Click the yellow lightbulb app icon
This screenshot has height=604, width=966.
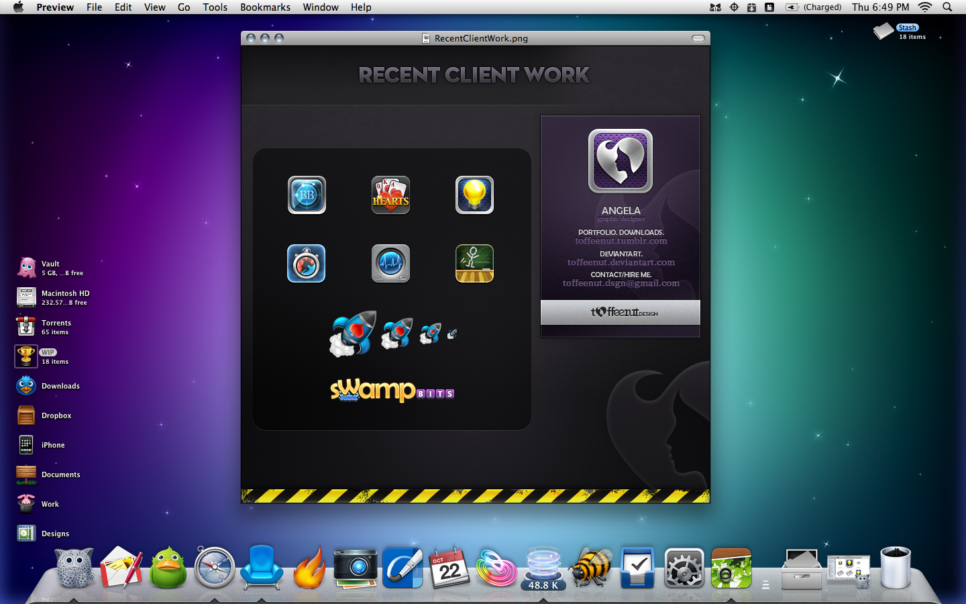474,195
